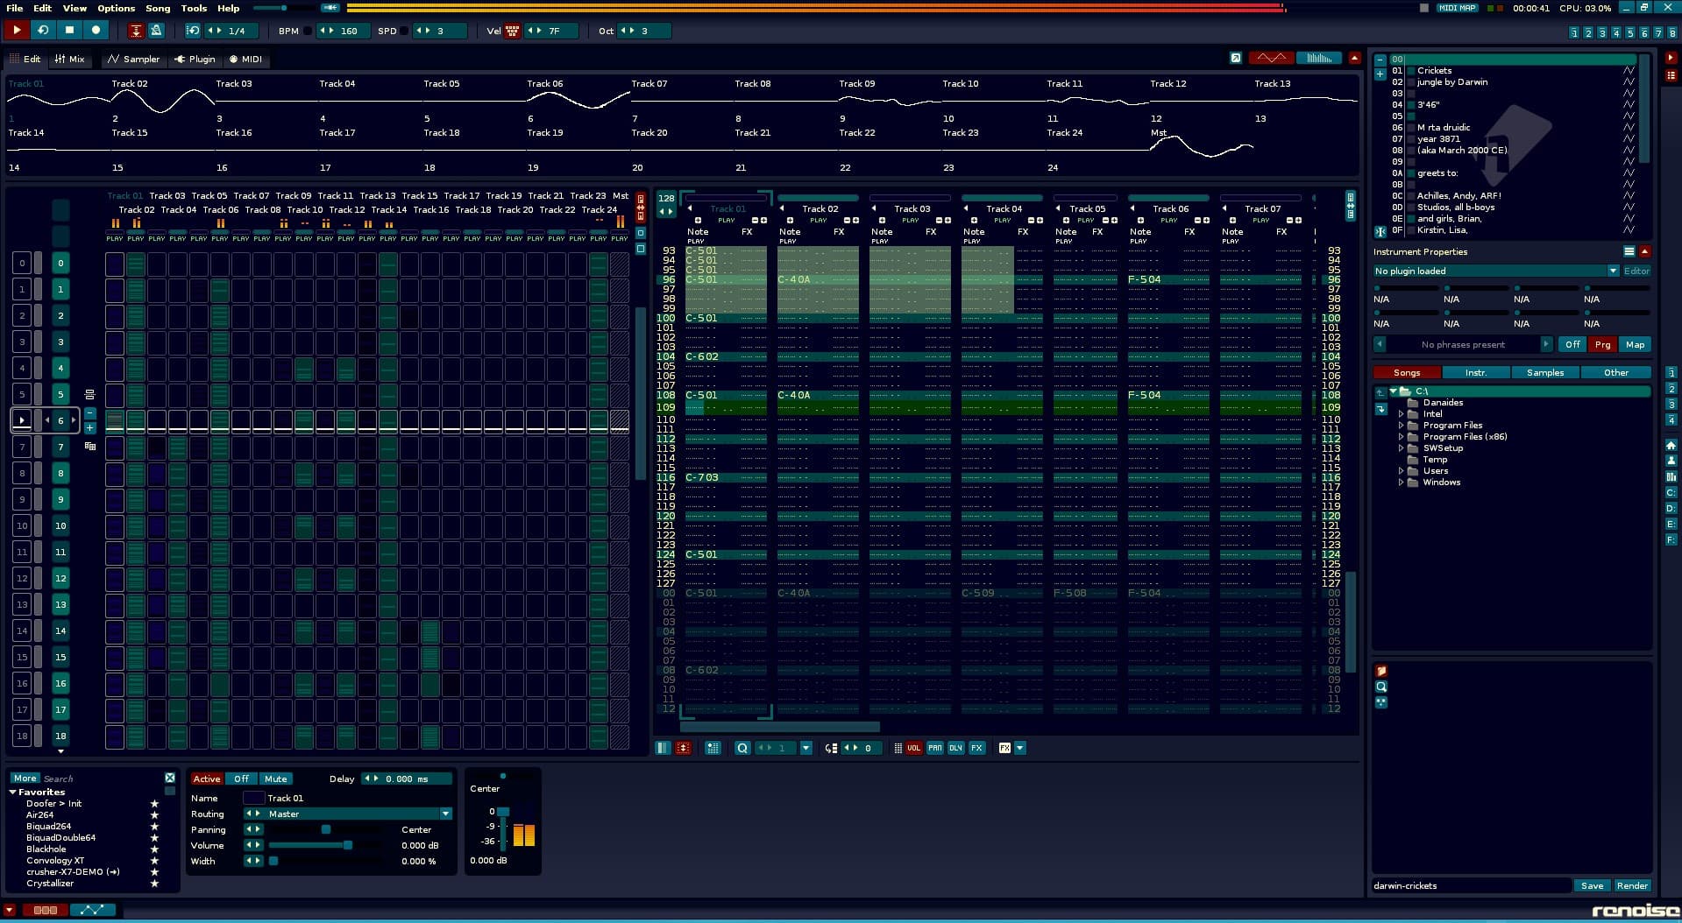Start song playback with the play button

(x=17, y=30)
